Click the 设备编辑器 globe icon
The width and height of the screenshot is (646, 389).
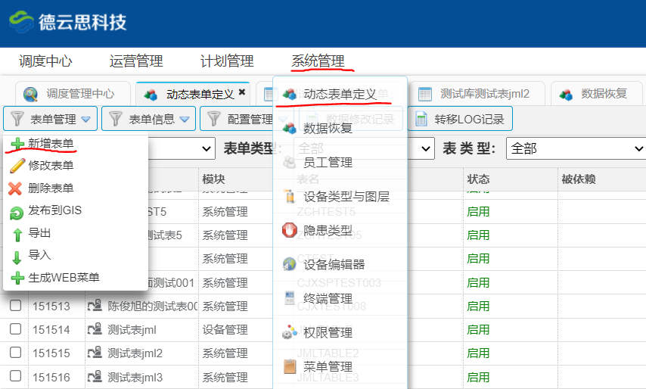289,264
